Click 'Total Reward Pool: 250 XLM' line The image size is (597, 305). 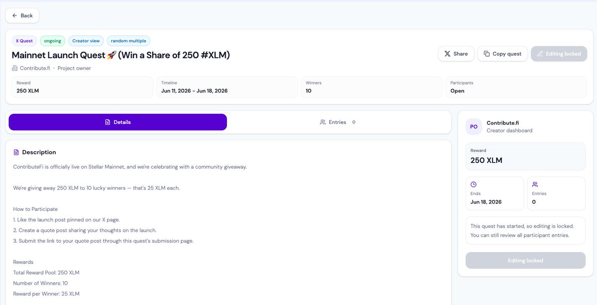[46, 273]
